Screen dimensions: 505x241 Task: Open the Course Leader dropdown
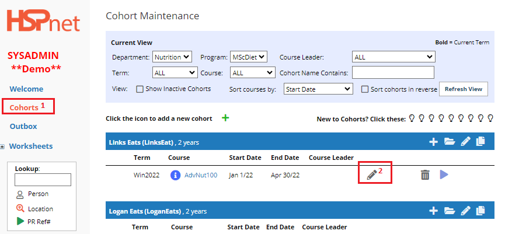pyautogui.click(x=393, y=57)
